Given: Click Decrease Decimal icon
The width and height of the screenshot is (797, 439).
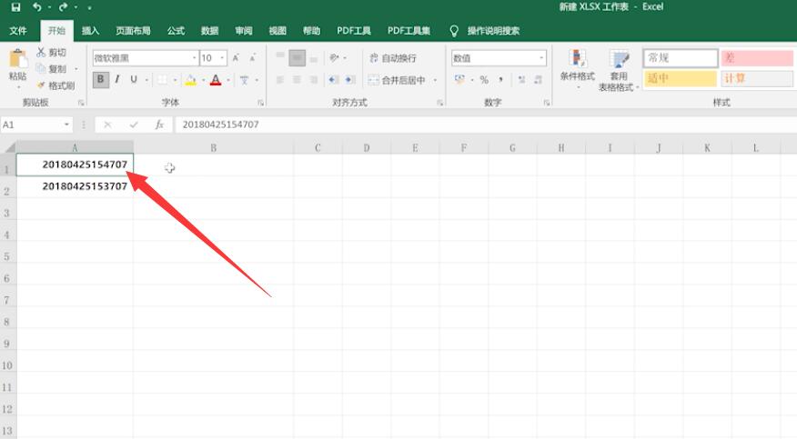Looking at the screenshot, I should tap(539, 80).
